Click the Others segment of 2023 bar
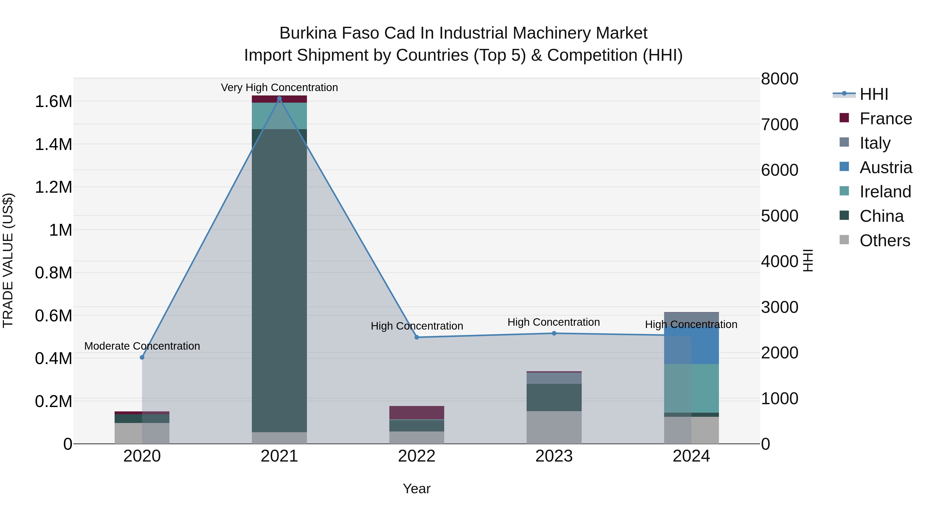This screenshot has height=521, width=927. coord(554,428)
